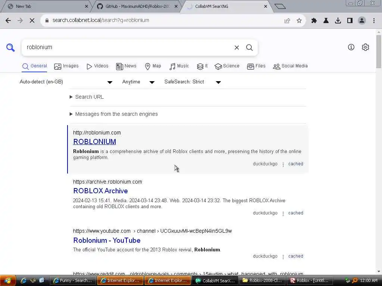Open Funny - Search taskbar window
Image resolution: width=382 pixels, height=286 pixels.
pos(73,281)
